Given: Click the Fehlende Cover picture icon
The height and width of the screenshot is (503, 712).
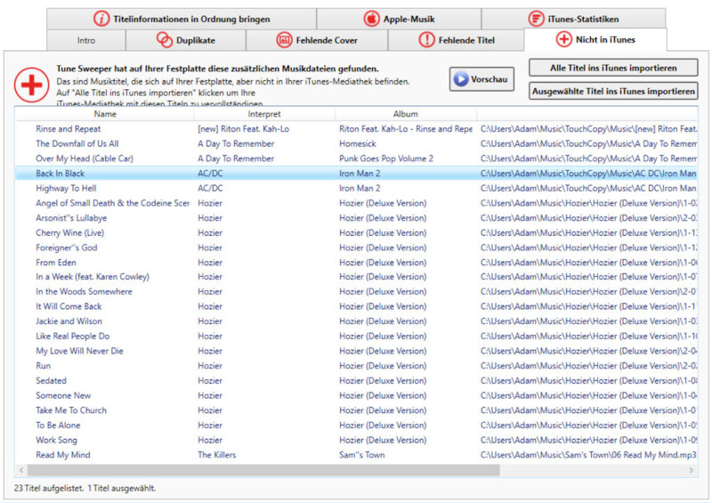Looking at the screenshot, I should [x=284, y=40].
